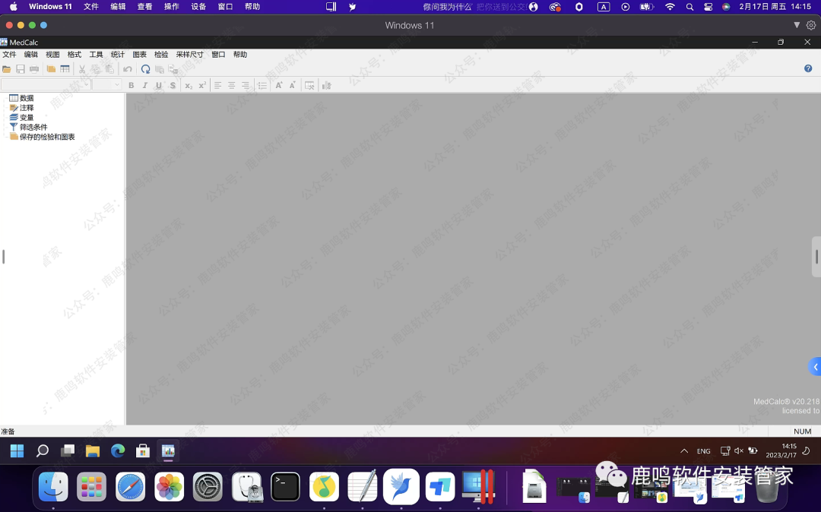Click MedCalc icon on Windows taskbar
821x512 pixels.
[x=168, y=450]
